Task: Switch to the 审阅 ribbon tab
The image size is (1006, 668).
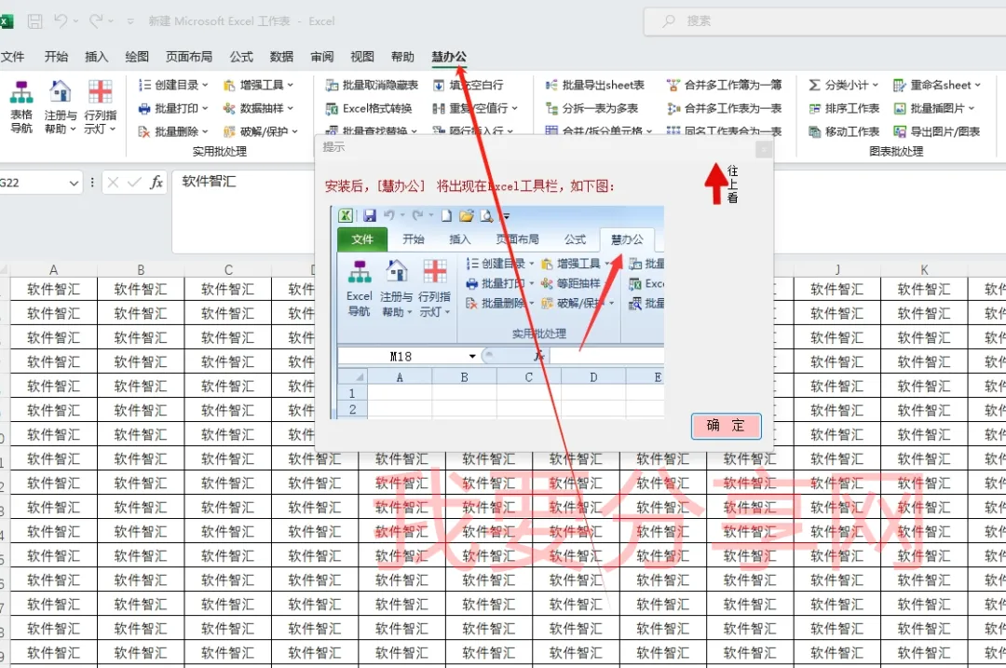Action: point(322,57)
